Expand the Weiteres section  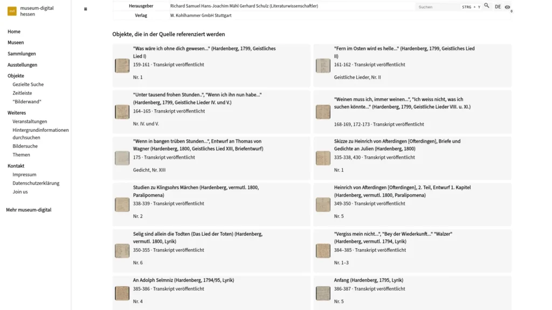tap(17, 112)
